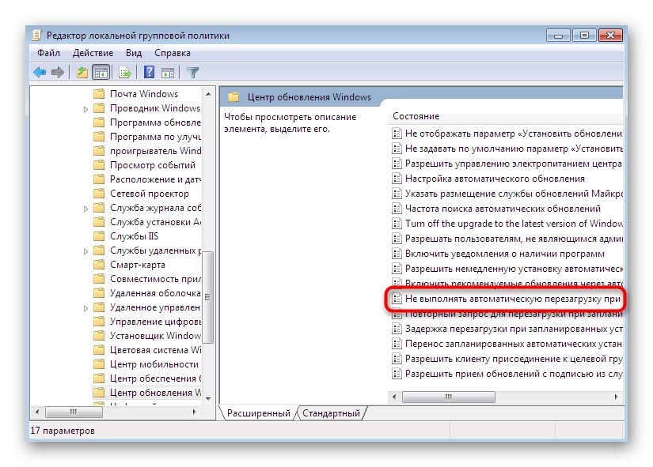Select Не задавать по умолчанию параметр policy

(514, 149)
